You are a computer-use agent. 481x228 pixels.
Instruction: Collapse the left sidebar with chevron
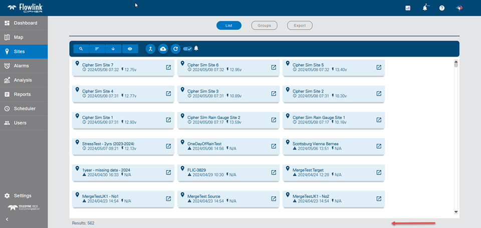(7, 219)
